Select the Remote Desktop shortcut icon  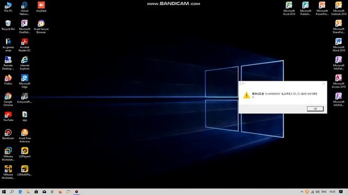click(x=8, y=63)
